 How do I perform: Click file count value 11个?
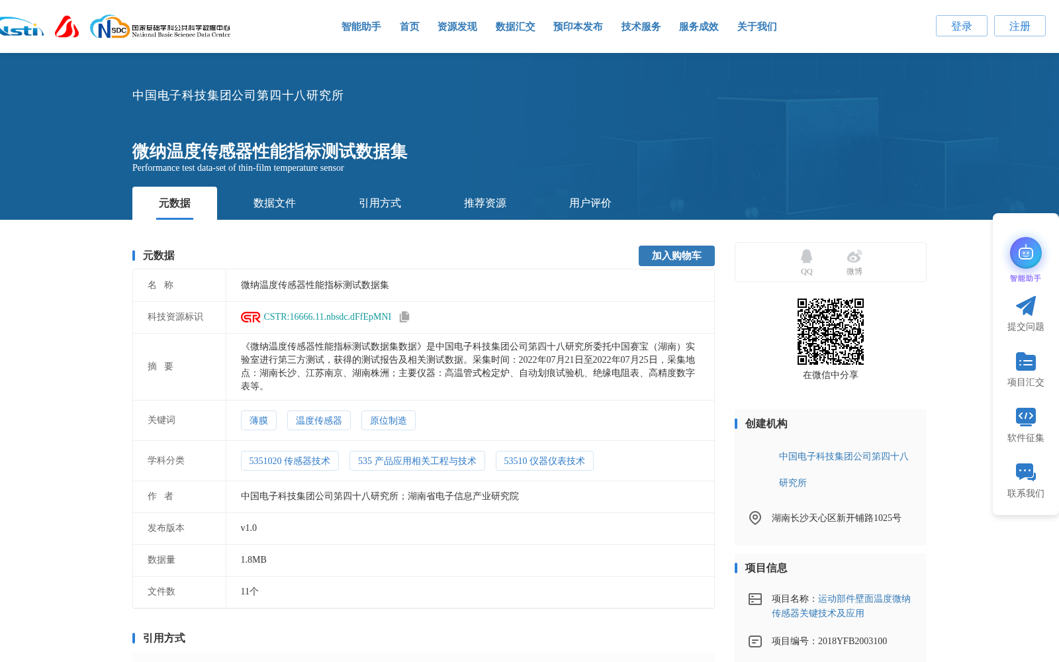(x=250, y=592)
